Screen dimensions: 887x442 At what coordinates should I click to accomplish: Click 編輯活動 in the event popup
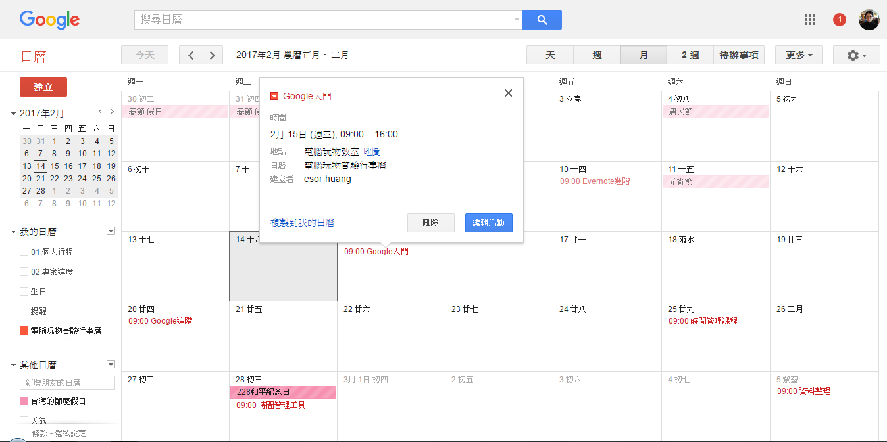click(489, 223)
